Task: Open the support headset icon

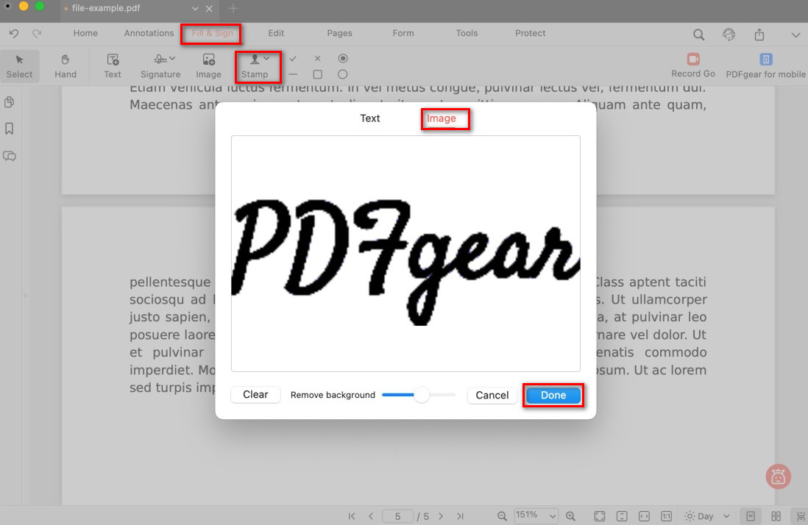Action: 729,35
